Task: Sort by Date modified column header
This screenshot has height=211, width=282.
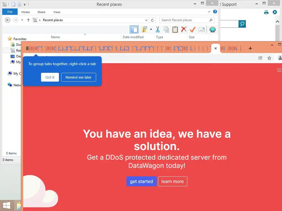Action: coord(133,37)
